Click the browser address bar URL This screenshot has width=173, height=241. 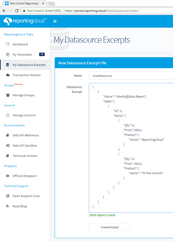click(102, 11)
